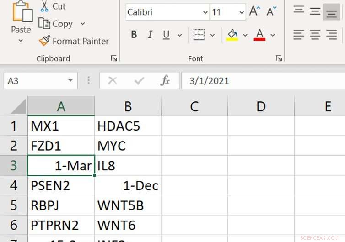
Task: Toggle Underline formatting
Action: tap(167, 35)
